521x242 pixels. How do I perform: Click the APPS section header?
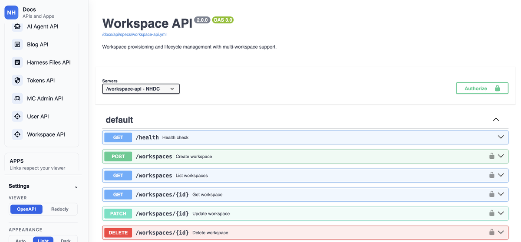click(16, 161)
